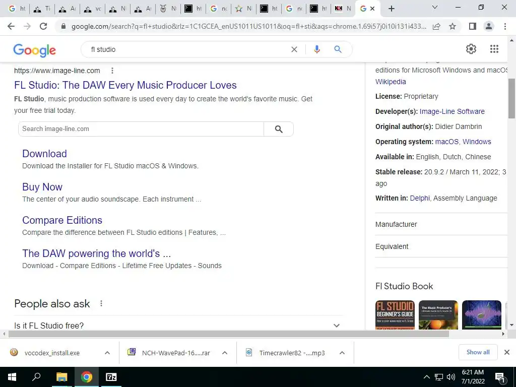This screenshot has width=516, height=387.
Task: Follow the Delphi language link
Action: pyautogui.click(x=420, y=198)
